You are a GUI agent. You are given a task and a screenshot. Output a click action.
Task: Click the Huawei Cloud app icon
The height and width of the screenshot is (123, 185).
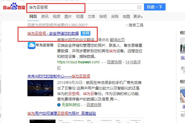(x=31, y=45)
